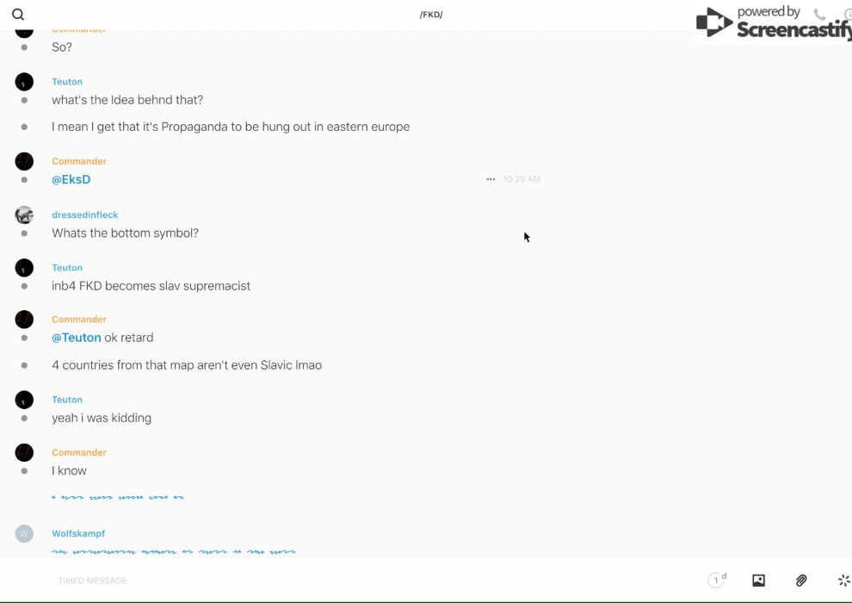Image resolution: width=852 pixels, height=603 pixels.
Task: Send a ping with the burst icon
Action: click(x=843, y=581)
